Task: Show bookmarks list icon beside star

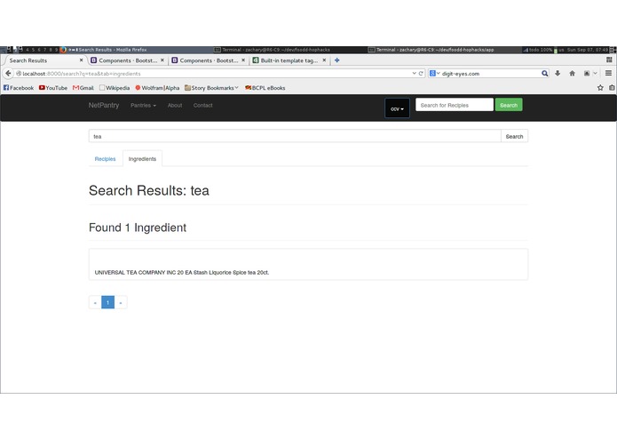Action: click(612, 88)
